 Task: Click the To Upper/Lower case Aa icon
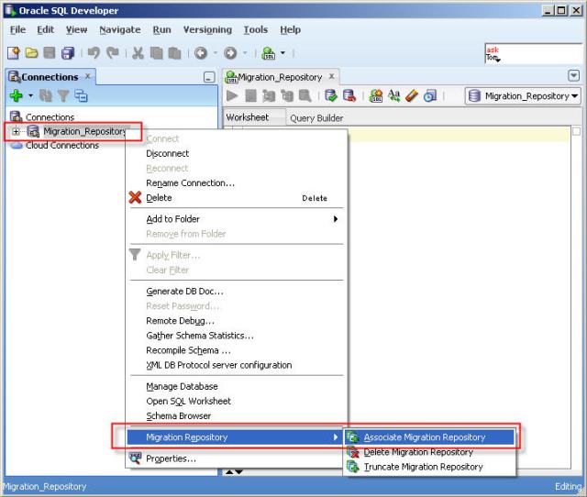[393, 95]
